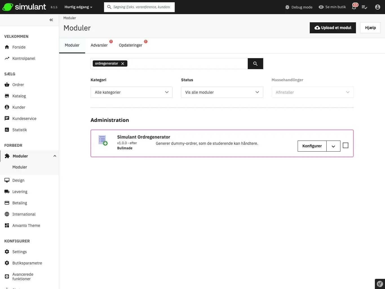Select the Statistik bar chart icon

(x=7, y=130)
